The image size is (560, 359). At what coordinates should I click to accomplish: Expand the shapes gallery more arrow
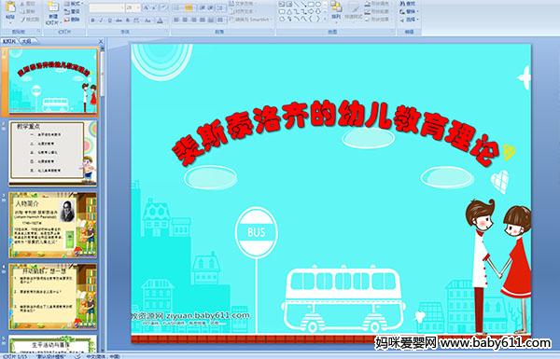[325, 19]
